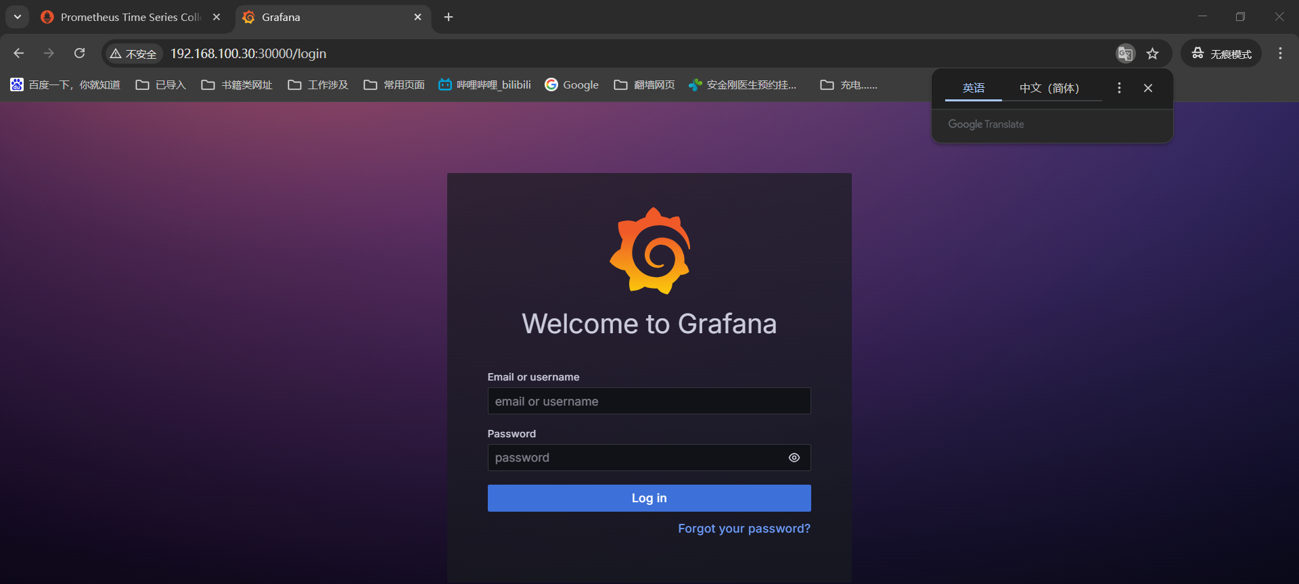1299x584 pixels.
Task: Open the 常用页面 bookmarks folder
Action: (394, 84)
